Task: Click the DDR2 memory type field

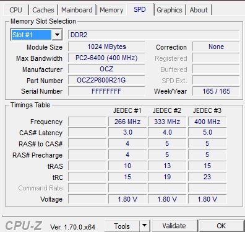Action: pyautogui.click(x=153, y=35)
